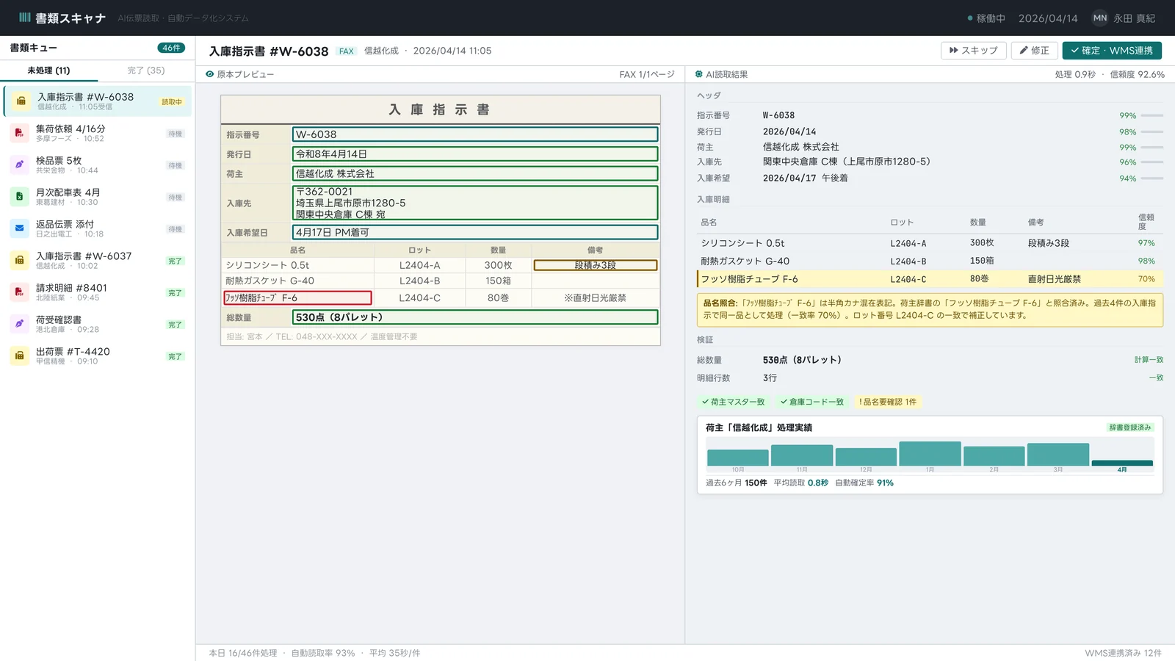Click the 倉庫コード一致 check chip

click(x=811, y=402)
